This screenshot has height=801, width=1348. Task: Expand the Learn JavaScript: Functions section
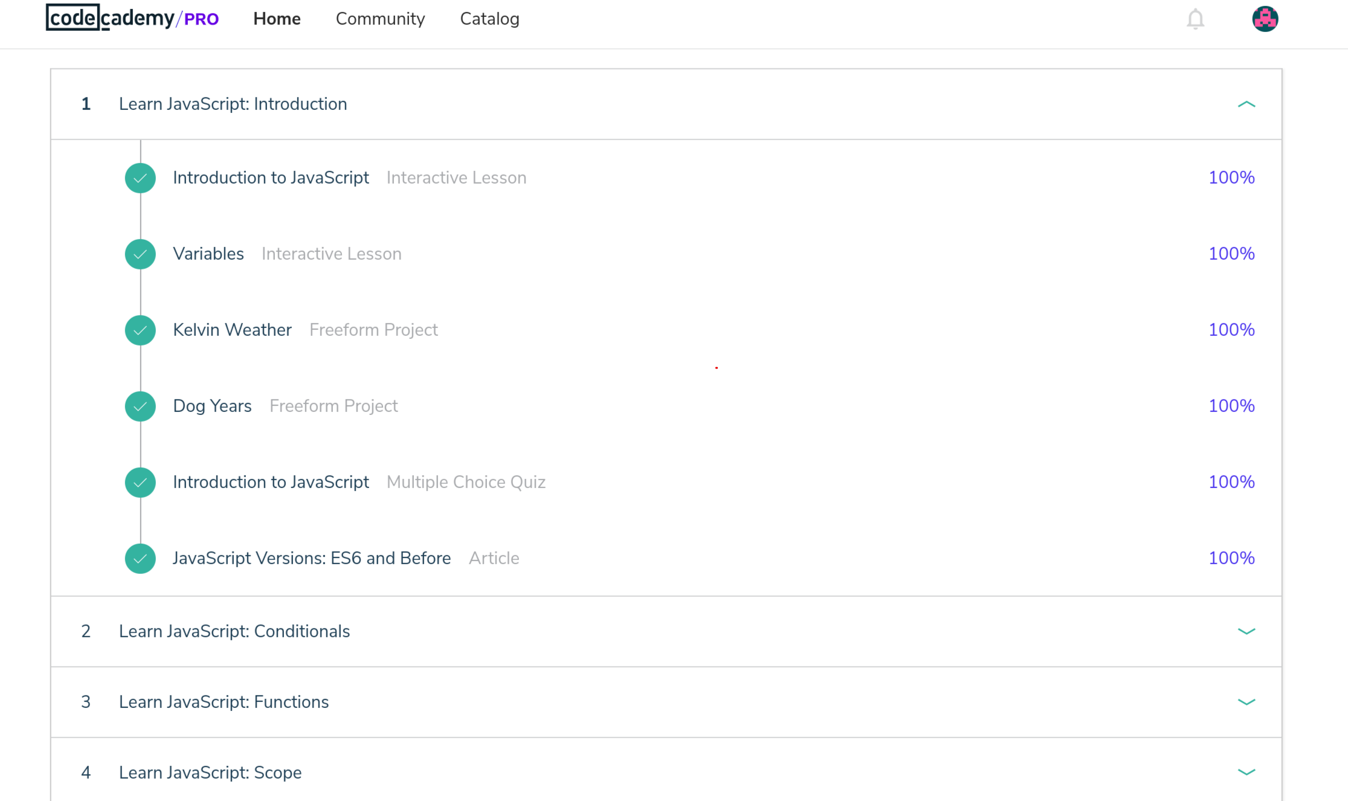point(1246,702)
